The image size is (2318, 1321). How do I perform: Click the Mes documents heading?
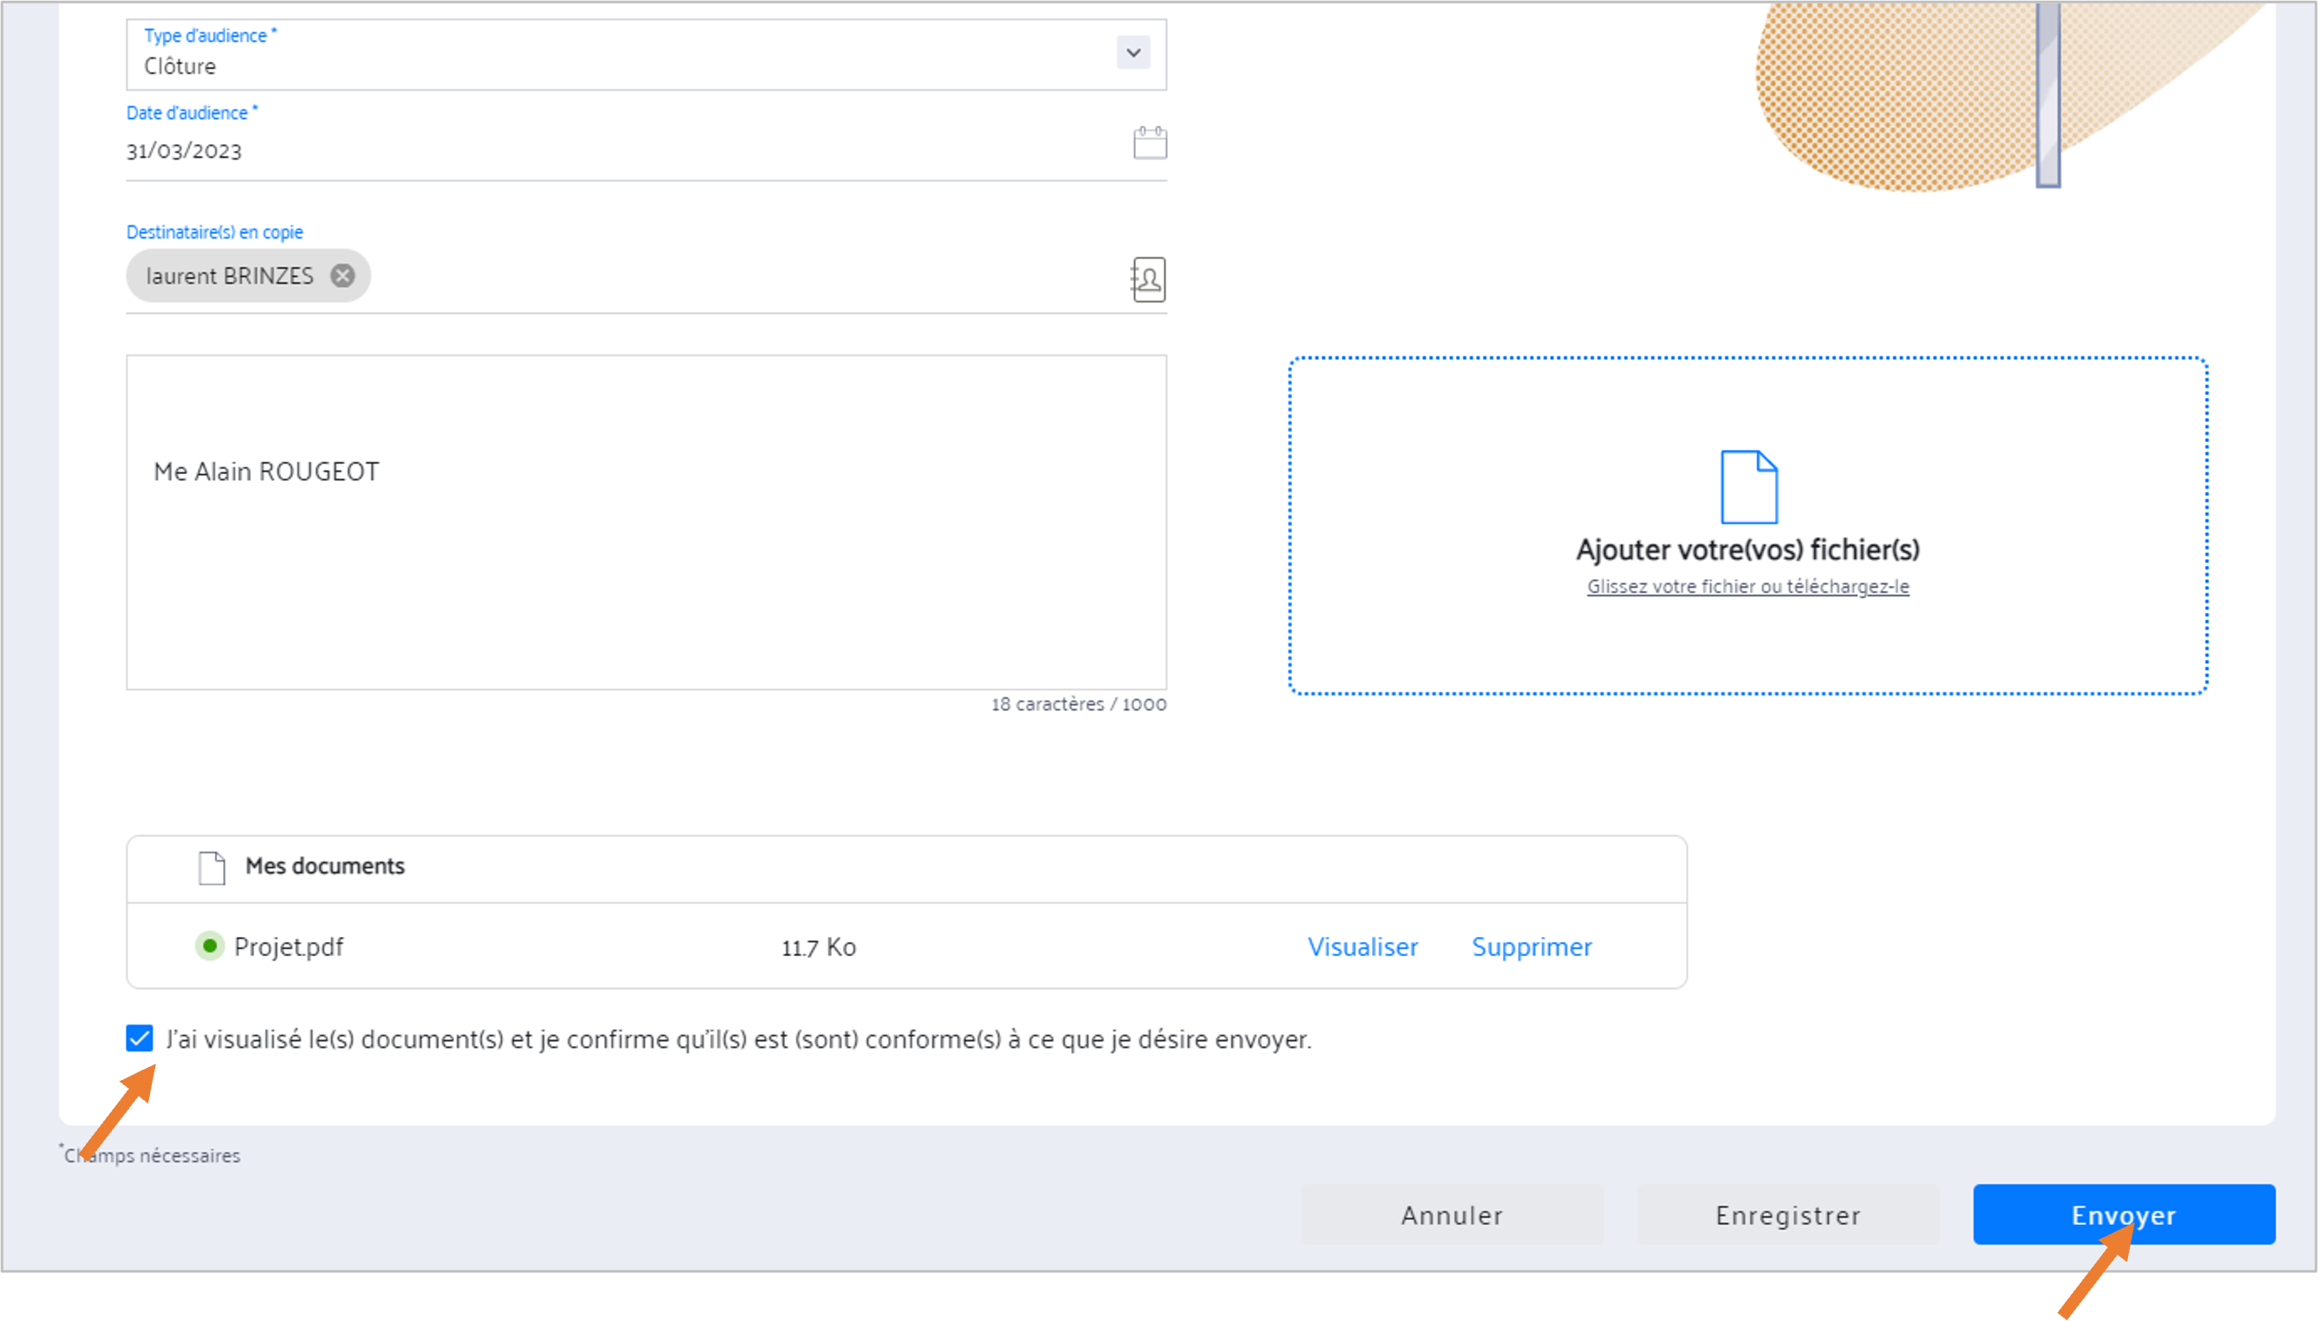pos(325,866)
